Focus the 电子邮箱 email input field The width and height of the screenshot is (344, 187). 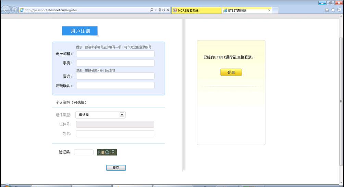115,54
